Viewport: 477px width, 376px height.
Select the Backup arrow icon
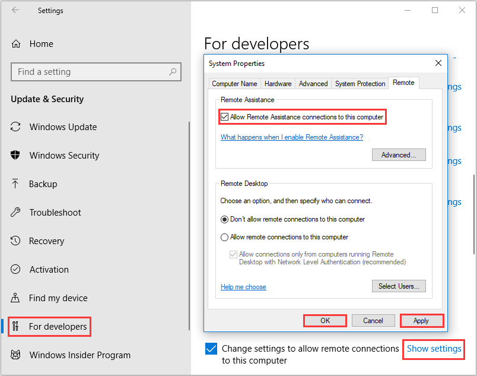(16, 184)
